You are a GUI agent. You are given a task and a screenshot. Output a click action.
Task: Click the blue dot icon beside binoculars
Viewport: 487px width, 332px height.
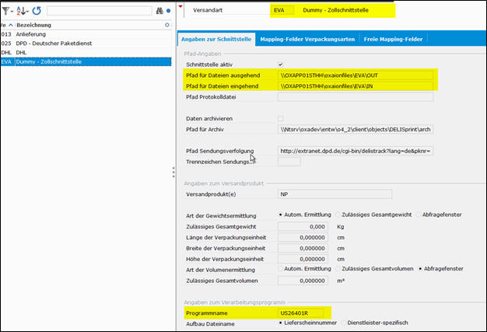click(x=169, y=11)
